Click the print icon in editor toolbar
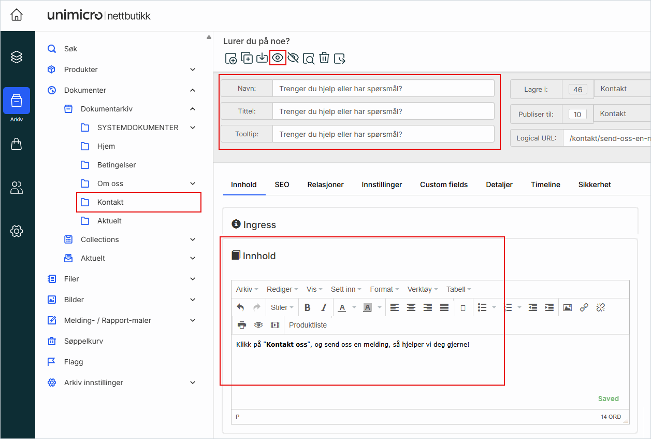This screenshot has width=651, height=439. point(242,325)
